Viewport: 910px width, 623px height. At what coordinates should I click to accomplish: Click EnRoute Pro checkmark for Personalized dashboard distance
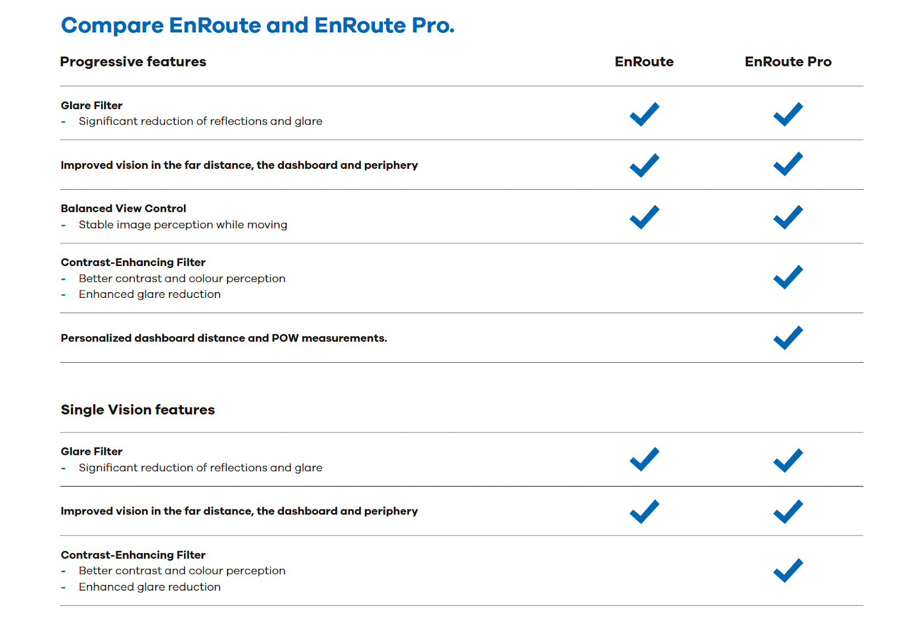pyautogui.click(x=788, y=338)
